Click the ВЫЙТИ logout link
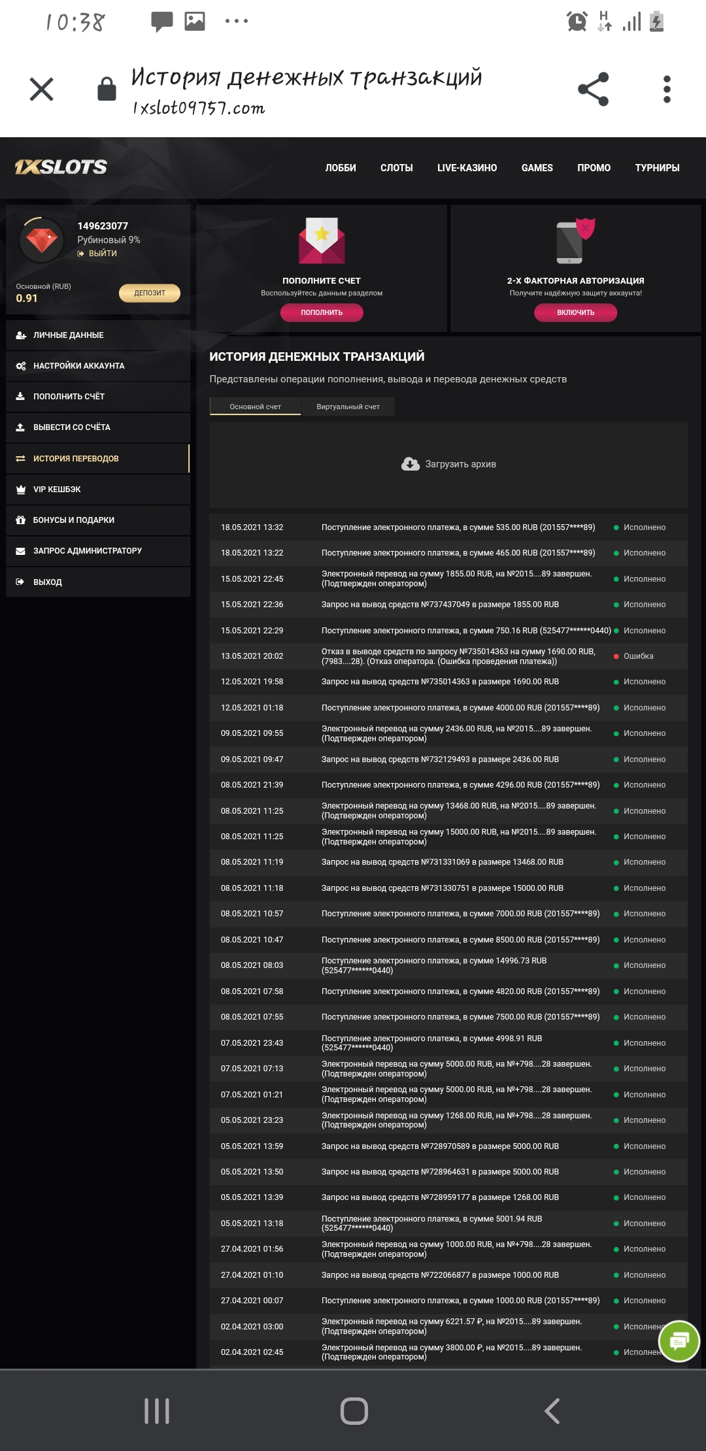The width and height of the screenshot is (706, 1451). coord(103,254)
